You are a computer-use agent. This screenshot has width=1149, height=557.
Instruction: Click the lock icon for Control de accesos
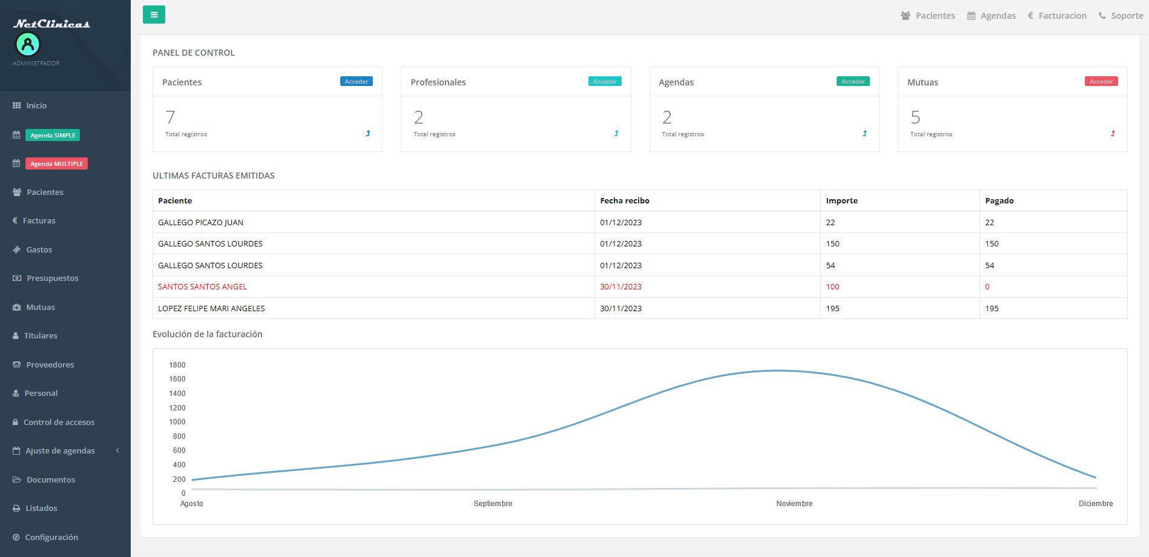tap(16, 423)
